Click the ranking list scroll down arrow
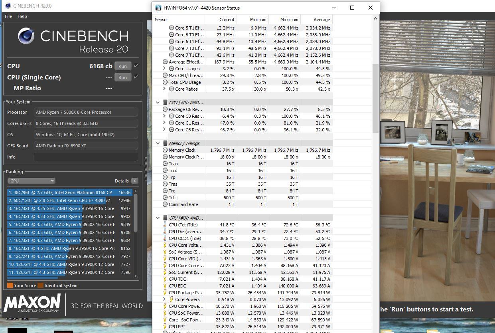495x333 pixels. (x=136, y=276)
